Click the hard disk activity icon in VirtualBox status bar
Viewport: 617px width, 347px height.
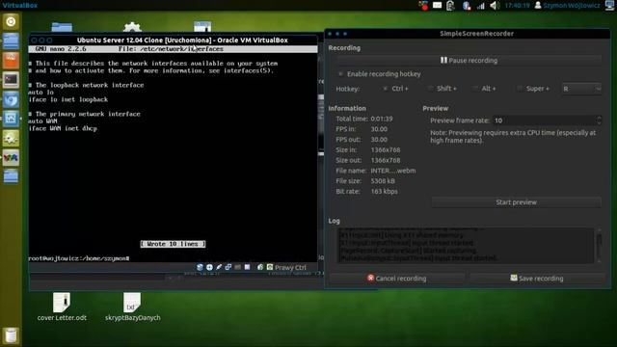200,267
